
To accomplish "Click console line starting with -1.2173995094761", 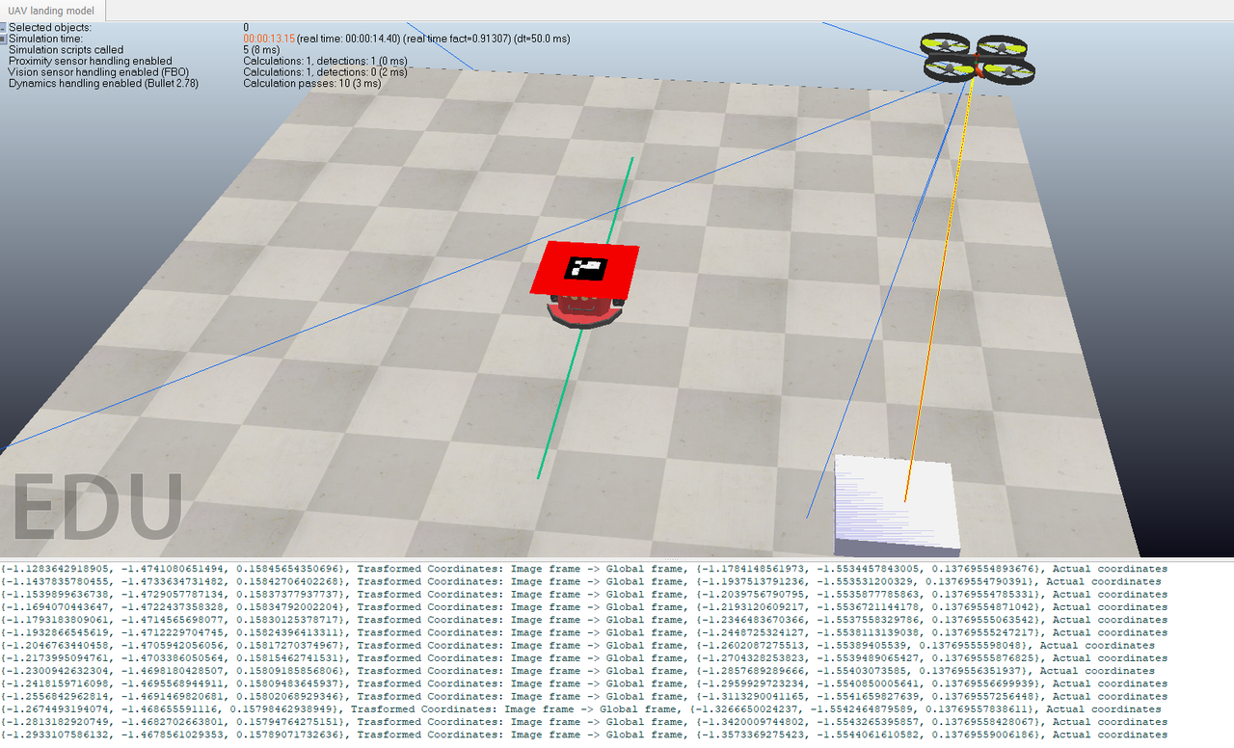I will [x=584, y=658].
